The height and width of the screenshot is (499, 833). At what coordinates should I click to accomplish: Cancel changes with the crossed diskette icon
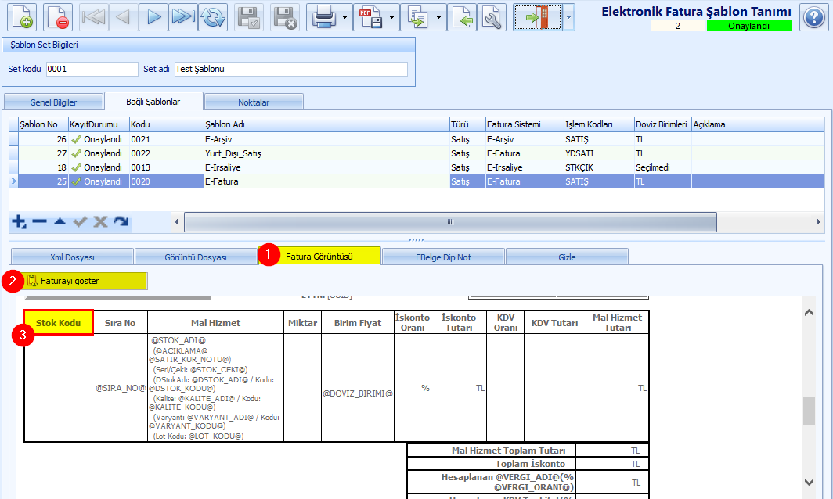(x=285, y=17)
